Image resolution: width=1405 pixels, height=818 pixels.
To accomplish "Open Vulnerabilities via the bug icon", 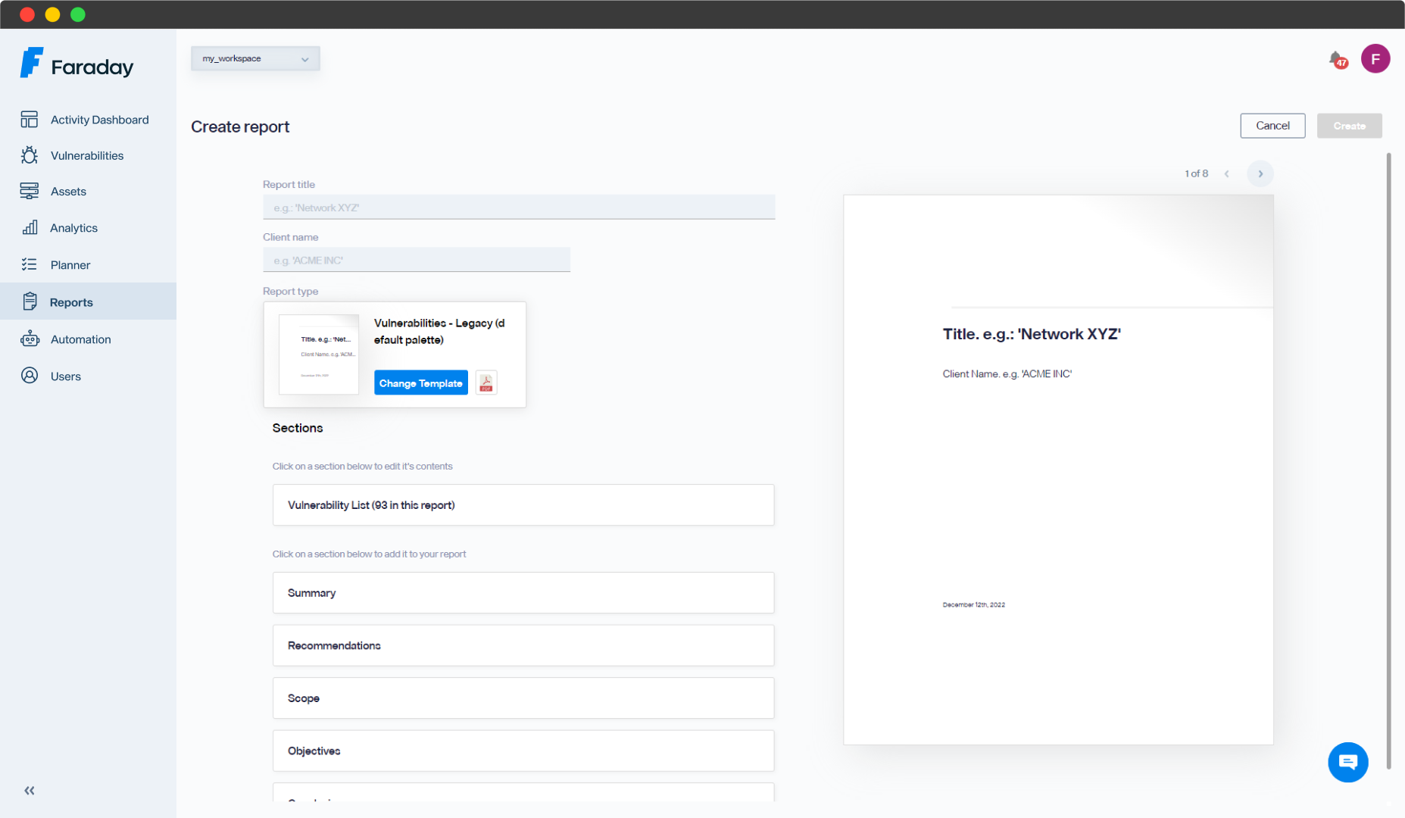I will point(30,155).
